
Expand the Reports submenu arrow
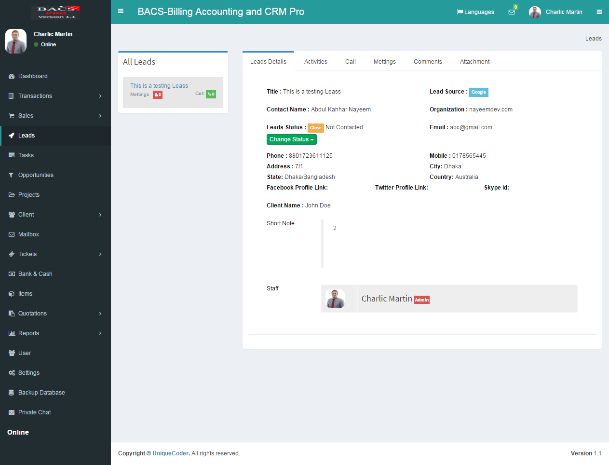pos(100,333)
